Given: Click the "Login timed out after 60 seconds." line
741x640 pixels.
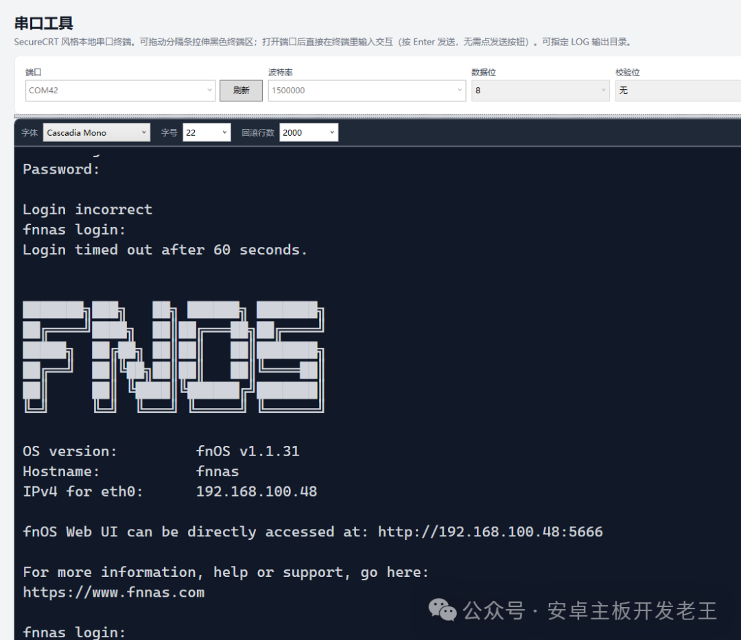Looking at the screenshot, I should pyautogui.click(x=165, y=250).
